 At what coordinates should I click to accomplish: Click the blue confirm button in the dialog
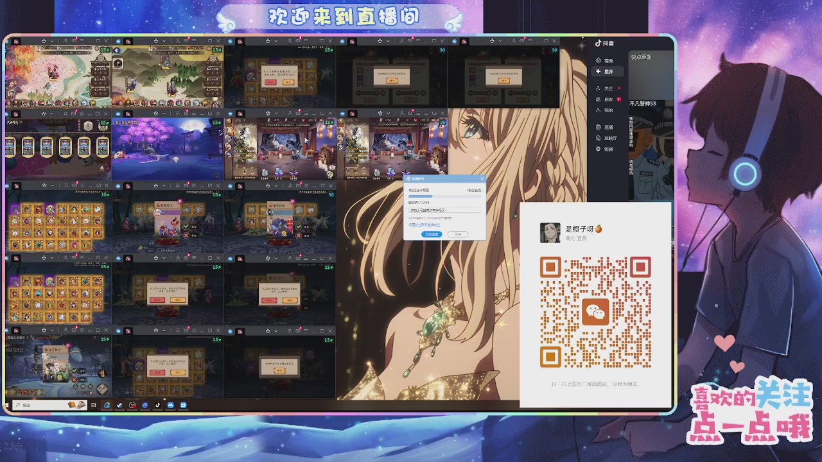432,234
